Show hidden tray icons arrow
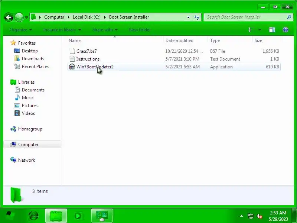Image resolution: width=297 pixels, height=223 pixels. (x=242, y=216)
